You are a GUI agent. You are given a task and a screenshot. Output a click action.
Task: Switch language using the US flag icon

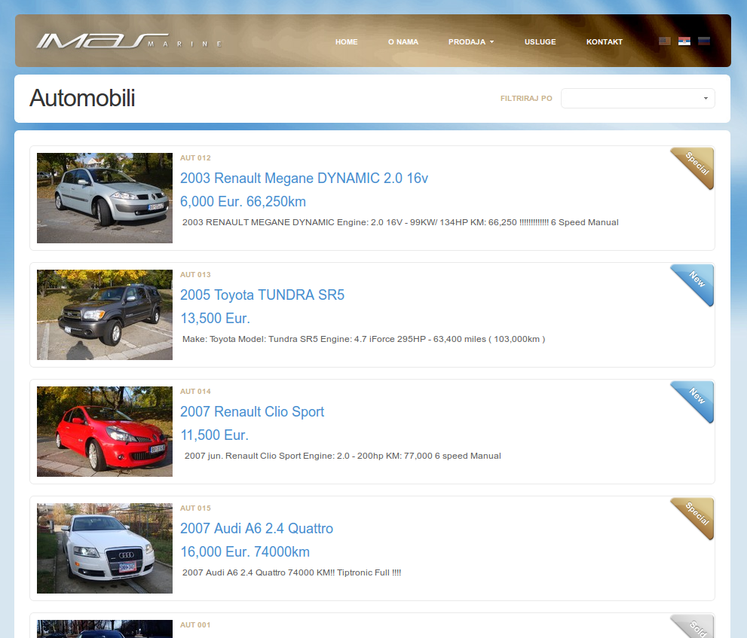pos(665,41)
